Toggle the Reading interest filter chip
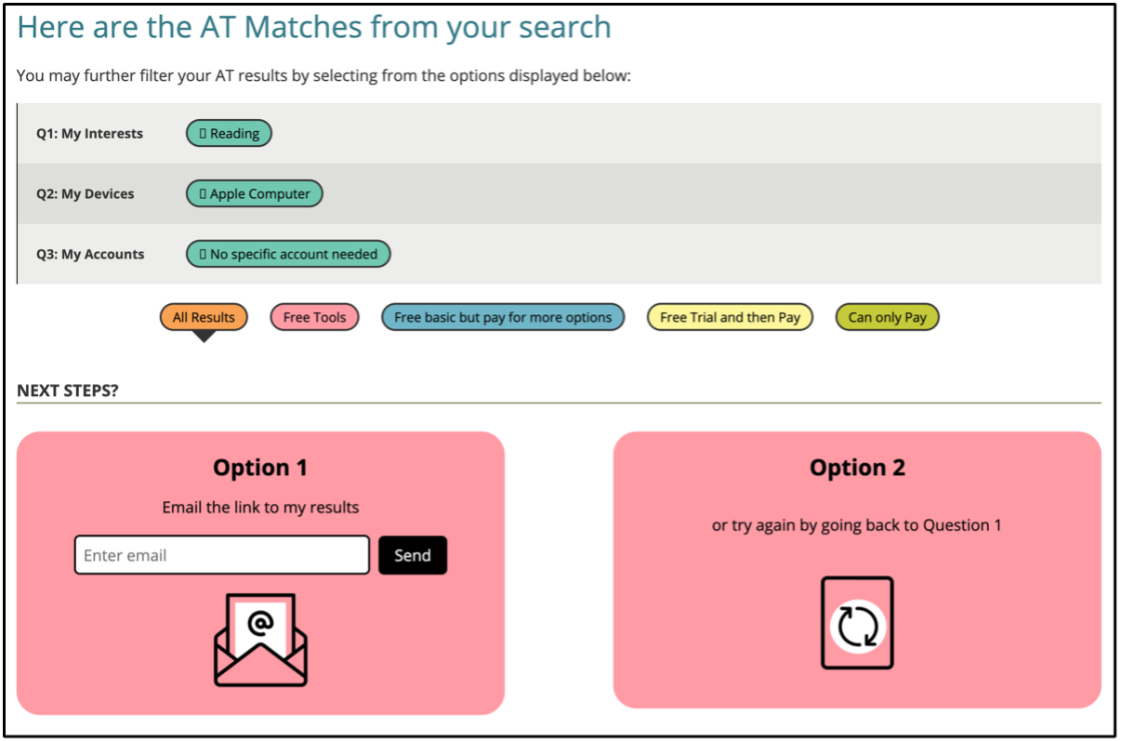 (230, 133)
